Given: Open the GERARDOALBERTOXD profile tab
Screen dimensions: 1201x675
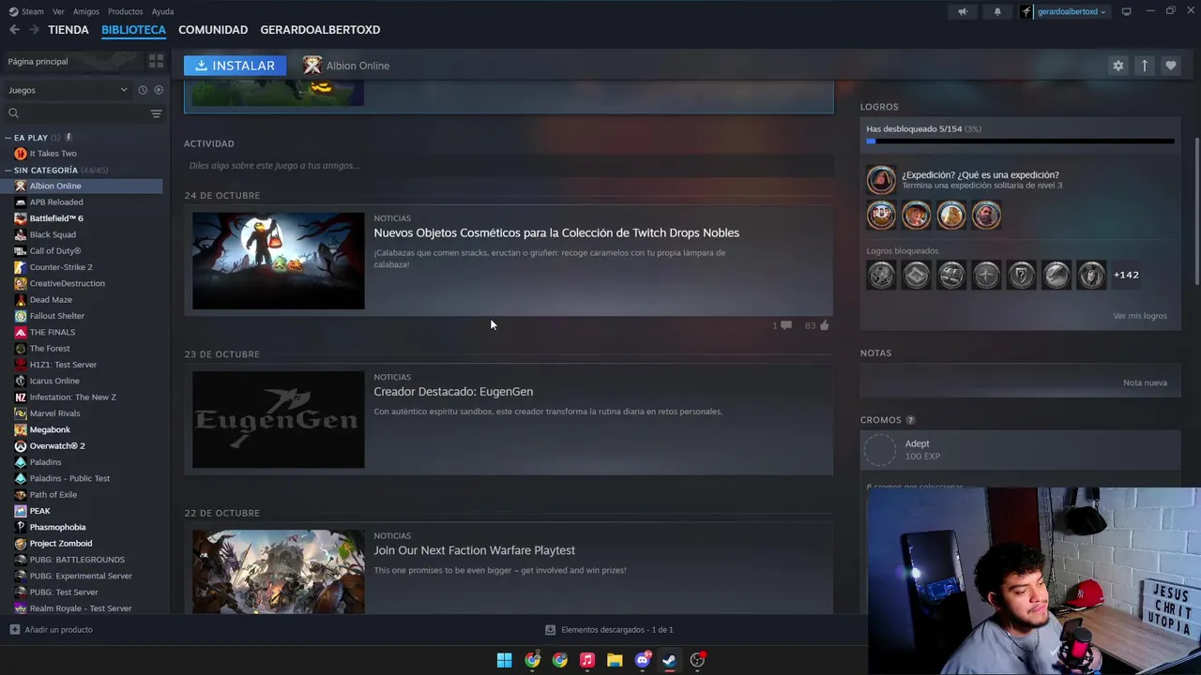Looking at the screenshot, I should (320, 30).
